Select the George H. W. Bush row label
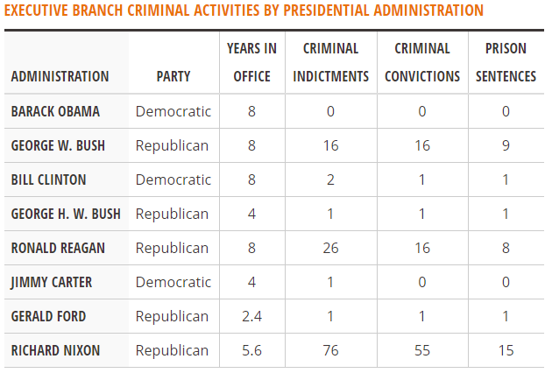545x373 pixels. click(x=66, y=214)
